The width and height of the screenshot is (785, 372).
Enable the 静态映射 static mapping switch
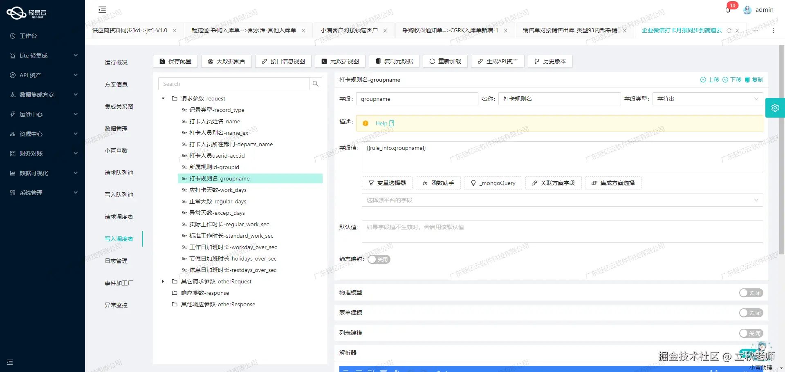coord(378,259)
